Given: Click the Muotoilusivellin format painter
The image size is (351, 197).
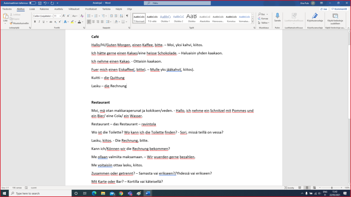Looking at the screenshot, I should pyautogui.click(x=19, y=23).
